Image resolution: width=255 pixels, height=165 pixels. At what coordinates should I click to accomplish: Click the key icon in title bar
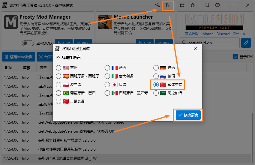click(x=157, y=5)
